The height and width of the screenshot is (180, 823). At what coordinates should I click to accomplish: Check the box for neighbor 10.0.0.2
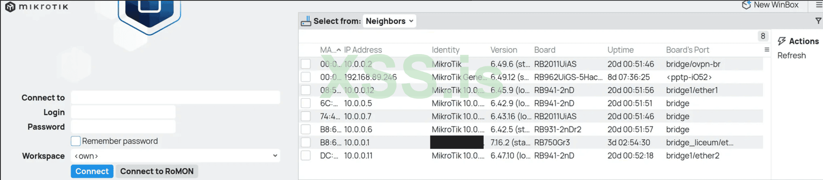306,64
